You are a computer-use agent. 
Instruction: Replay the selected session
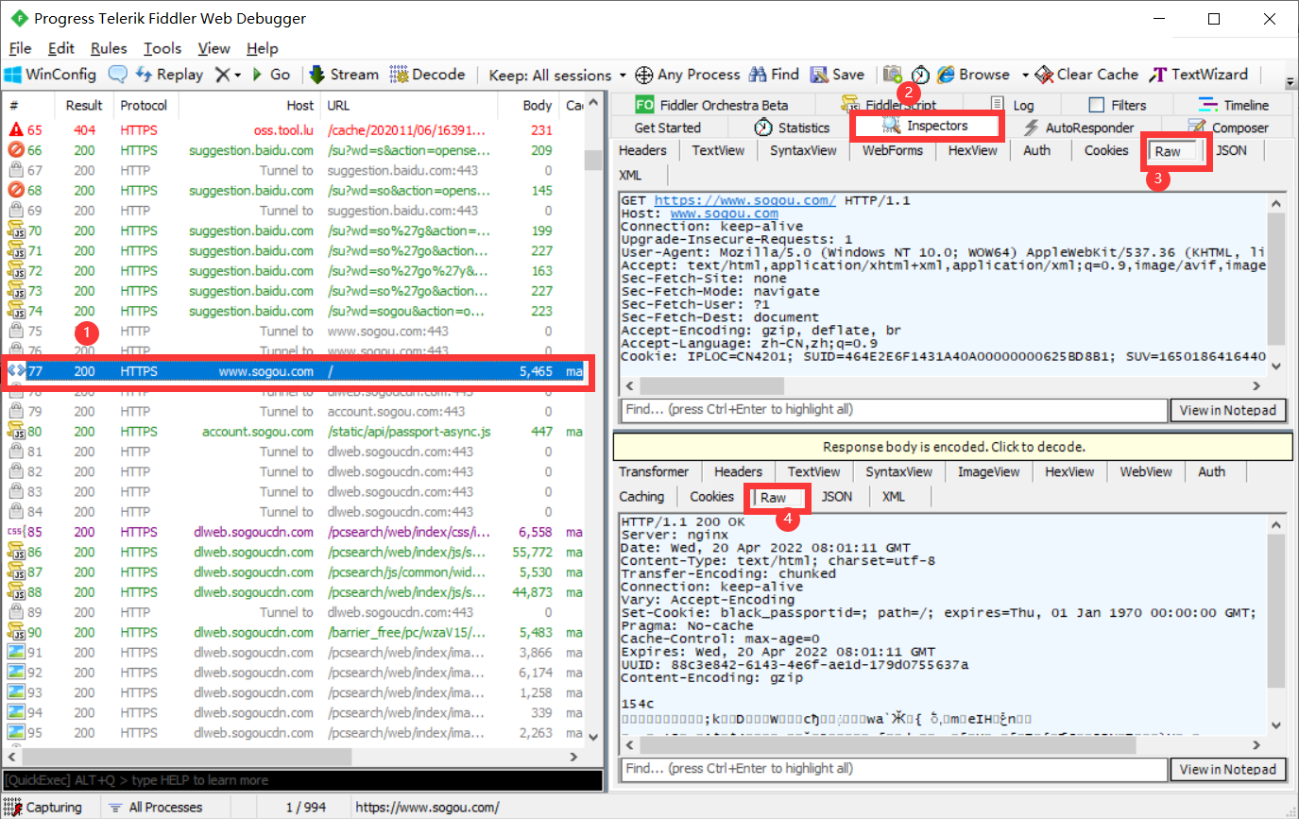(169, 75)
